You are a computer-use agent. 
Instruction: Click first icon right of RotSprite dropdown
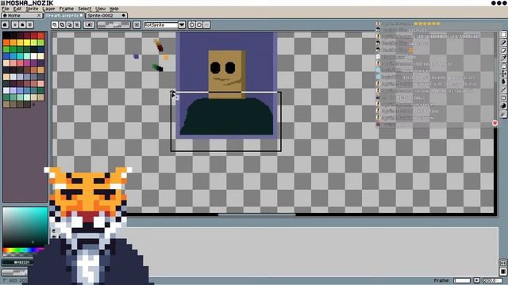coord(192,25)
